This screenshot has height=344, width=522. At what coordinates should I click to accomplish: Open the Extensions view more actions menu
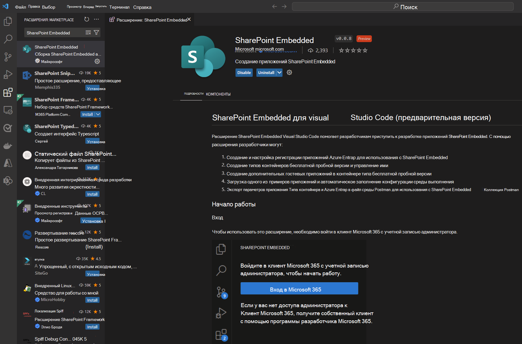click(96, 19)
